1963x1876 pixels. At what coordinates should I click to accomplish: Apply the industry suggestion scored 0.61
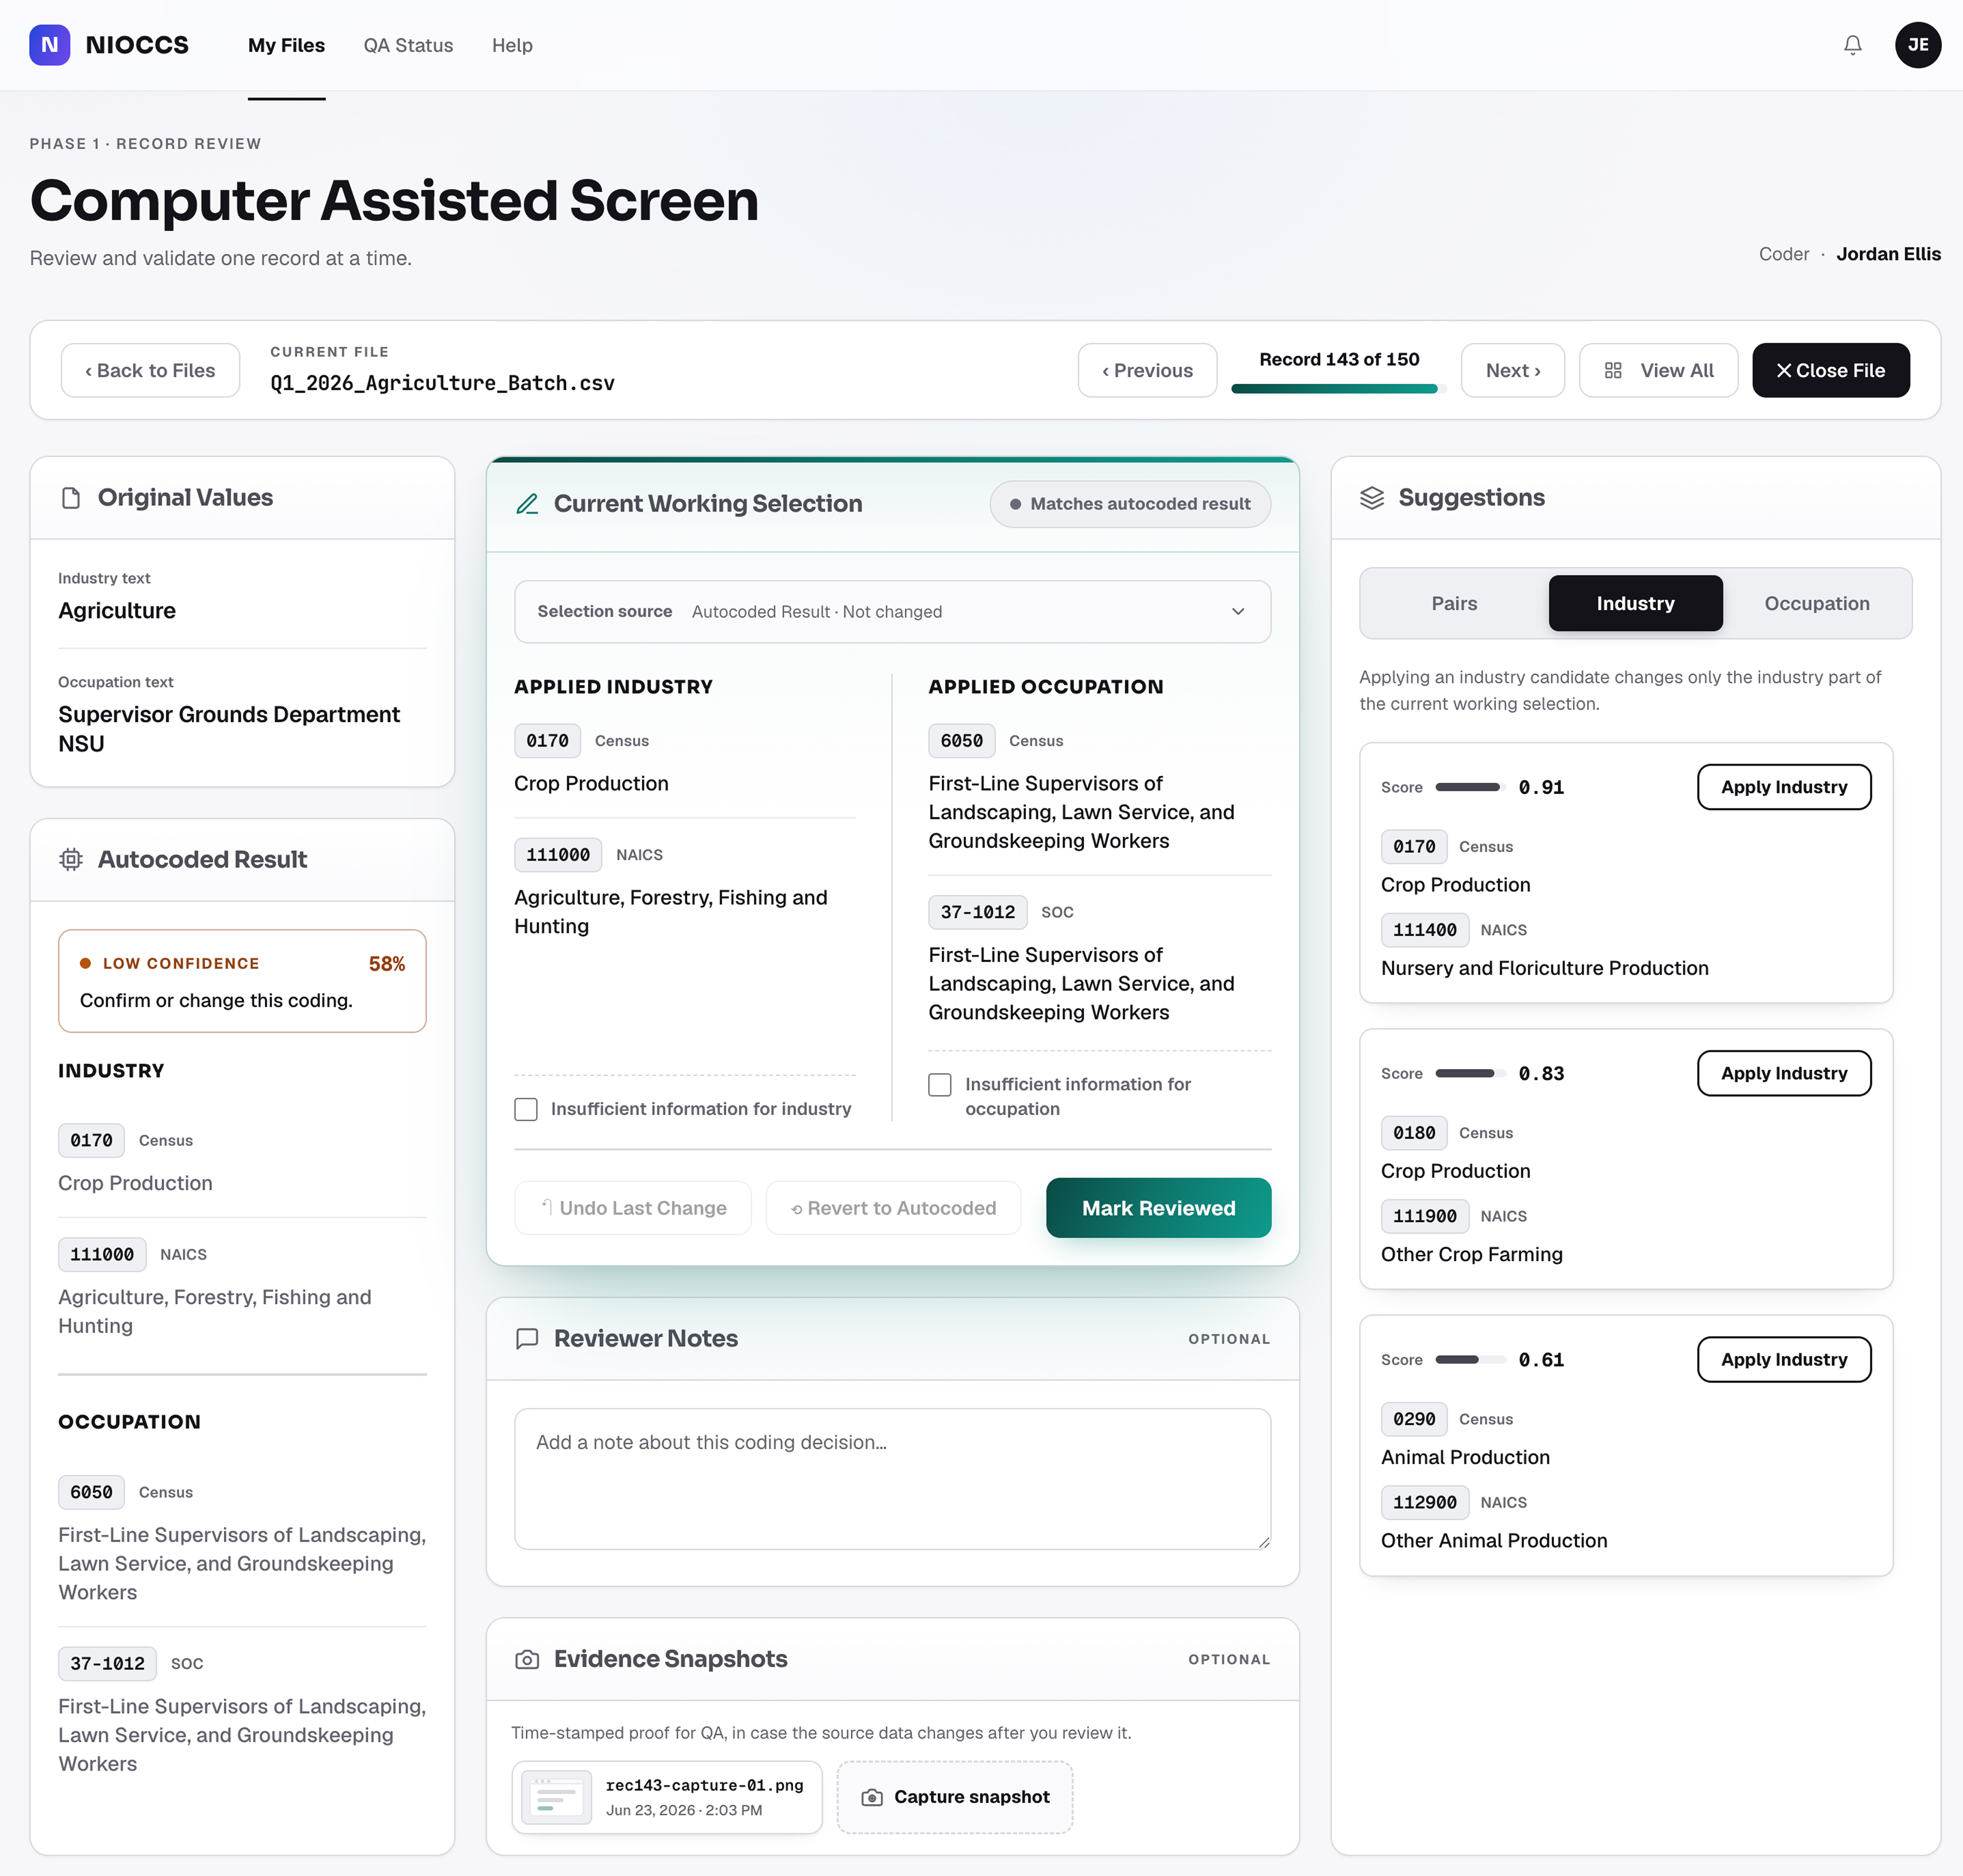pos(1784,1360)
